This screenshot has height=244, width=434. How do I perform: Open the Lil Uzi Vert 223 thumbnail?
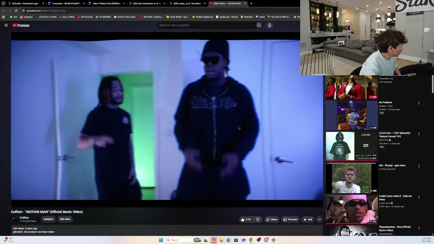pyautogui.click(x=352, y=146)
